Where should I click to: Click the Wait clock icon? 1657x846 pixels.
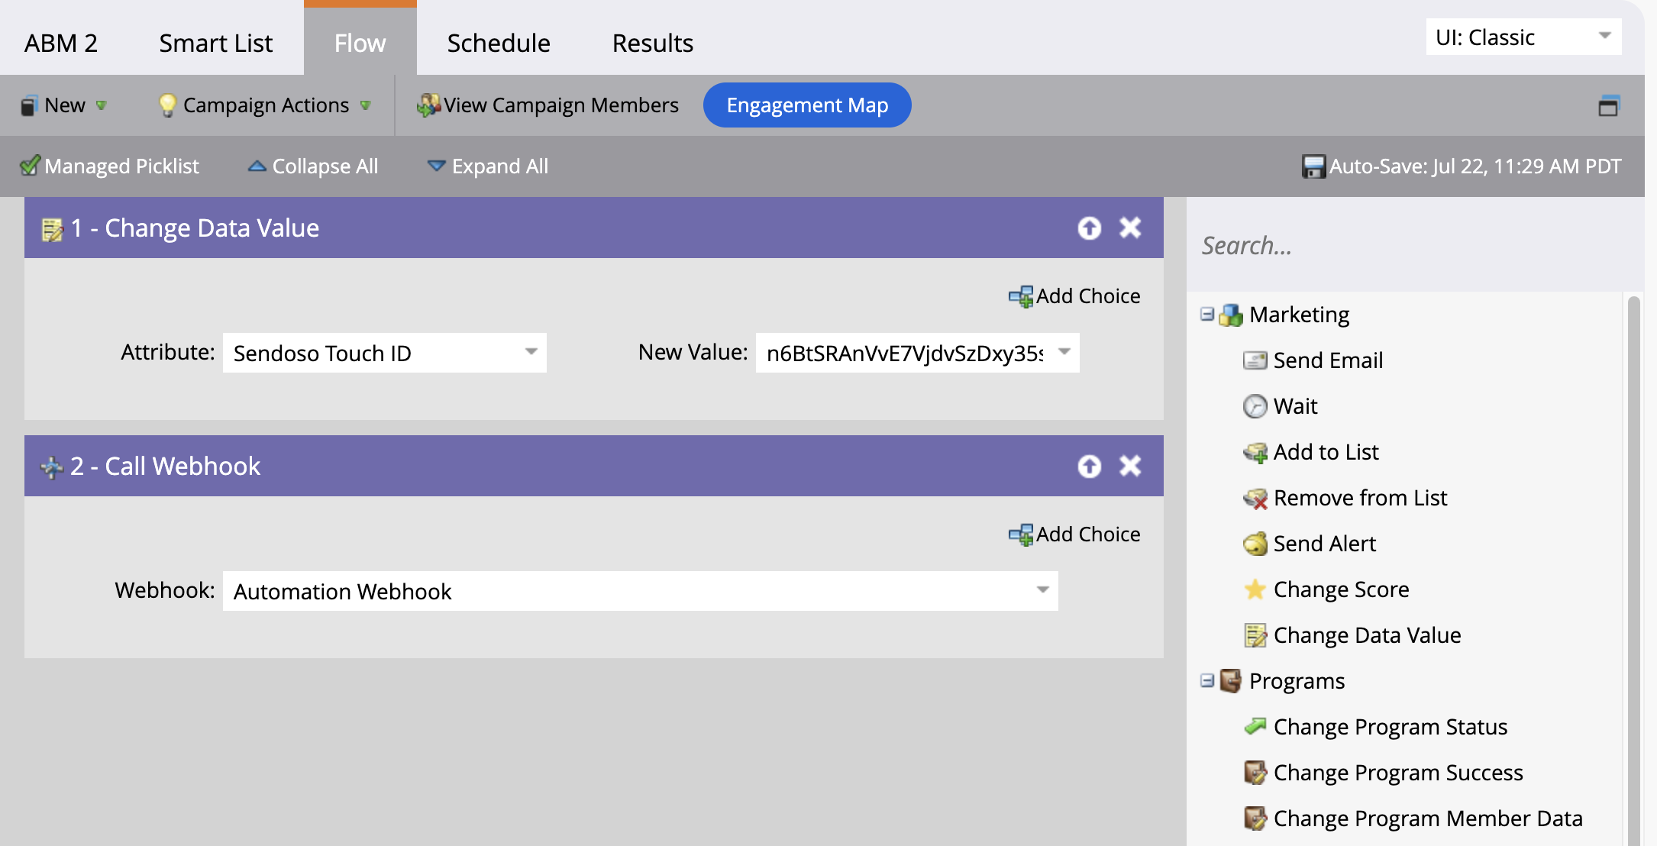(x=1255, y=406)
